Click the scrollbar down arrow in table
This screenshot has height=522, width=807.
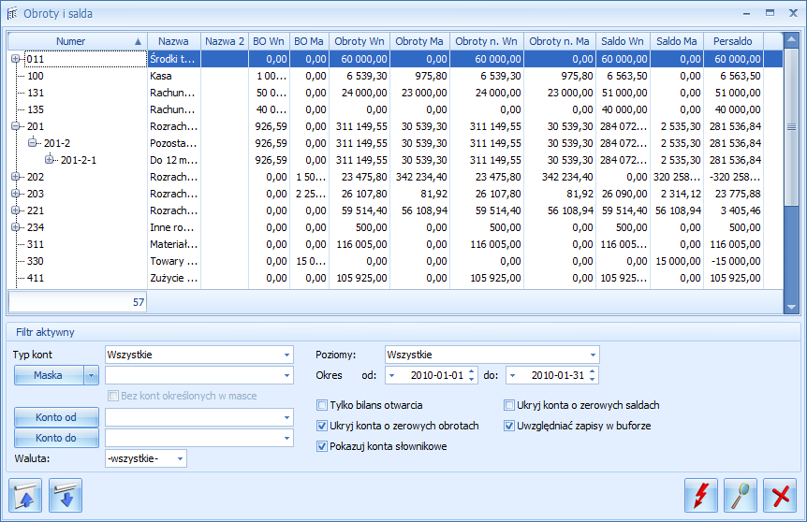791,307
